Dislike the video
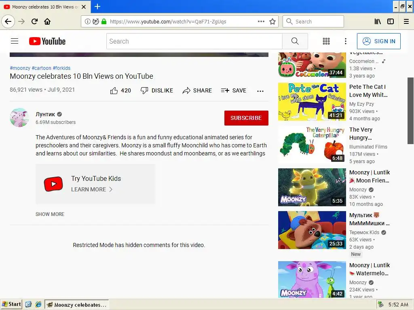Screen dimensions: 414x310 pos(156,90)
